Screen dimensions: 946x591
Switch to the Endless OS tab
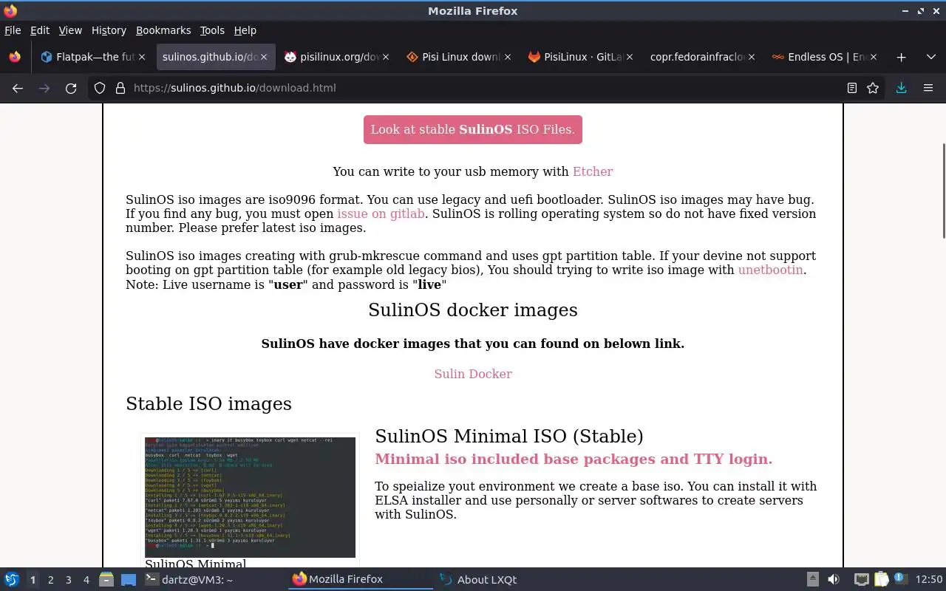824,57
